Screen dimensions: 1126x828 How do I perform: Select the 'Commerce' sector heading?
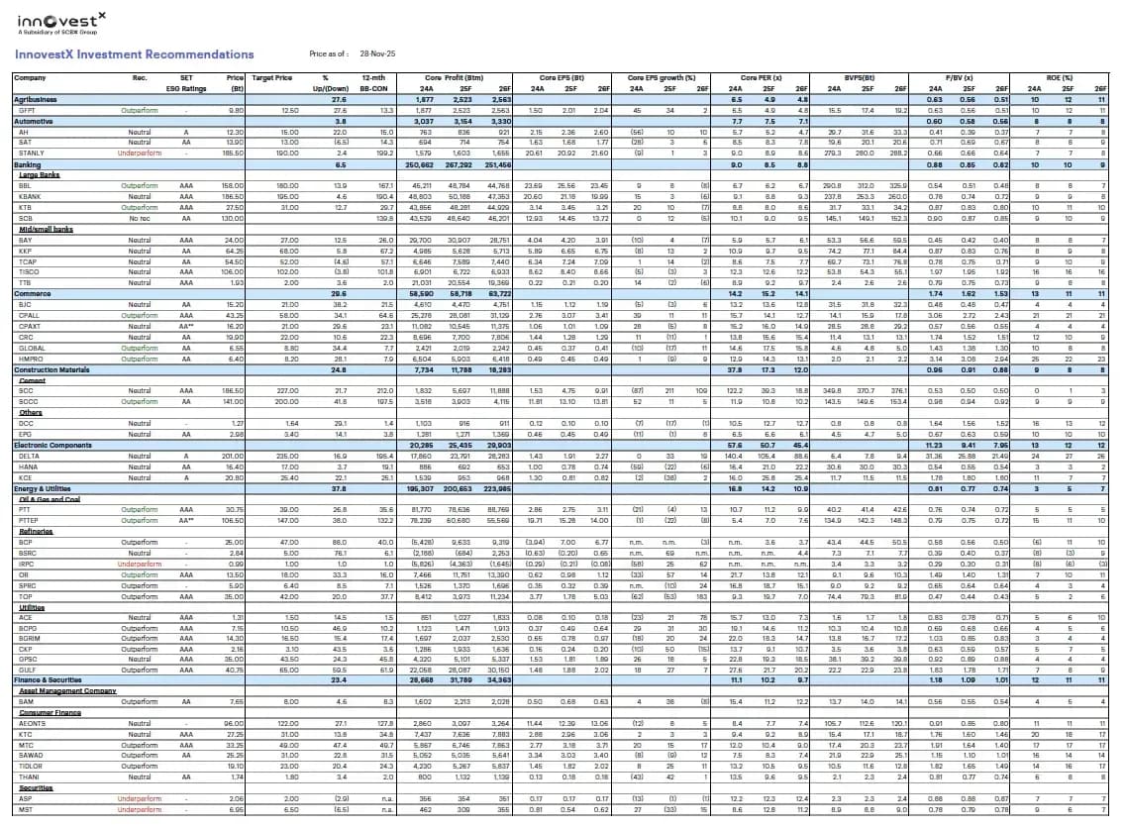point(33,294)
